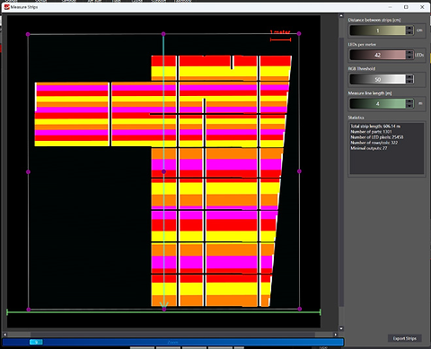Click the Distance between strips field showing 1

tap(378, 31)
